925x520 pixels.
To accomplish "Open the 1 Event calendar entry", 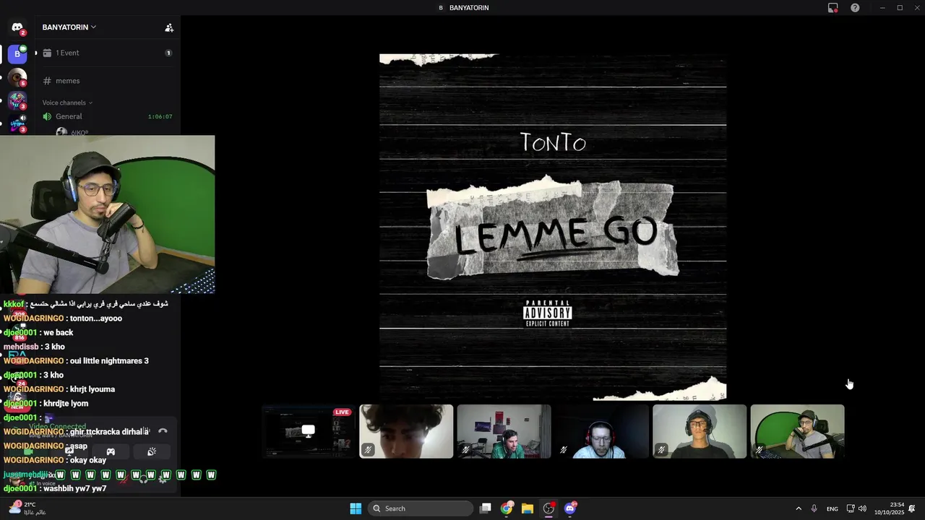I will click(x=107, y=53).
